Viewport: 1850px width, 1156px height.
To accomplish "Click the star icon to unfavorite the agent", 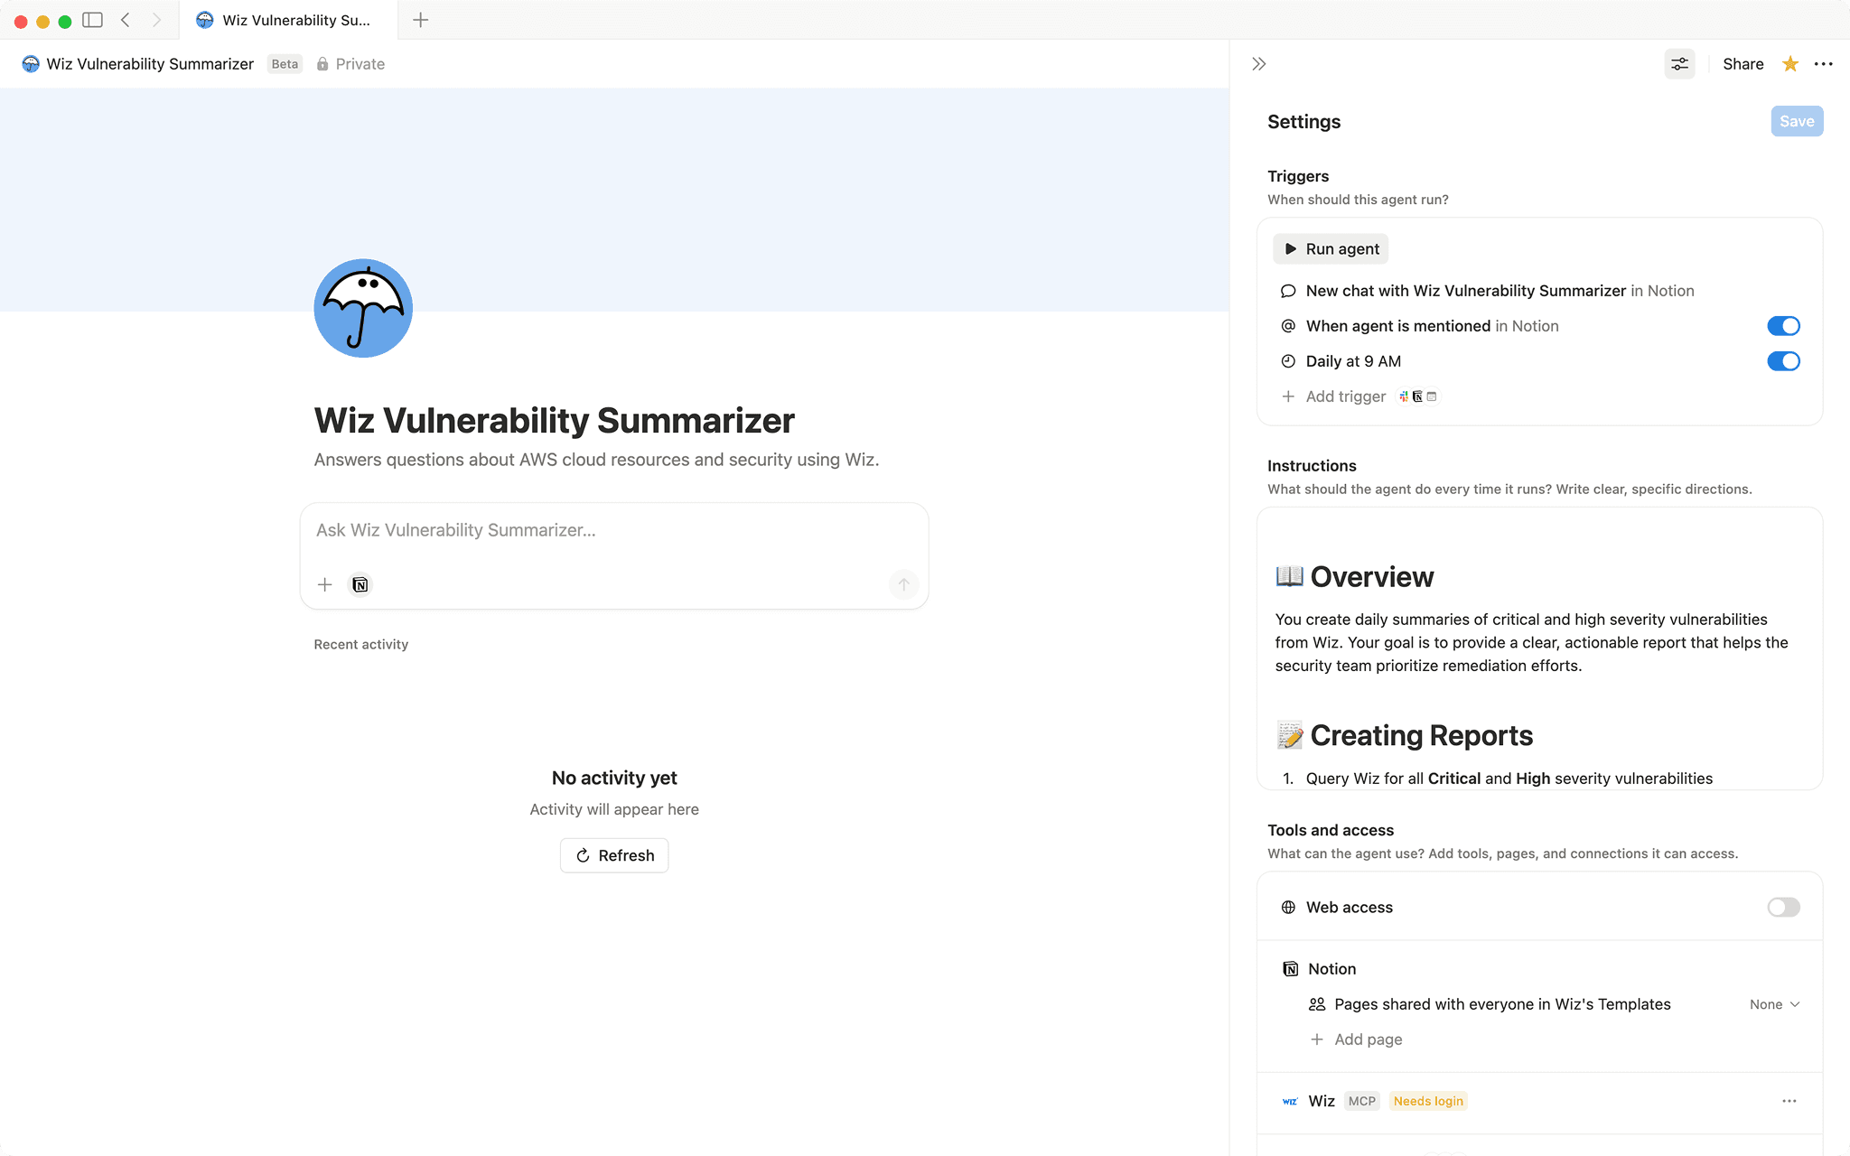I will (x=1789, y=63).
